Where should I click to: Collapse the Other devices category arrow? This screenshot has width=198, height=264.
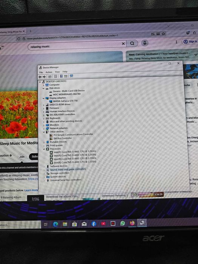point(44,132)
